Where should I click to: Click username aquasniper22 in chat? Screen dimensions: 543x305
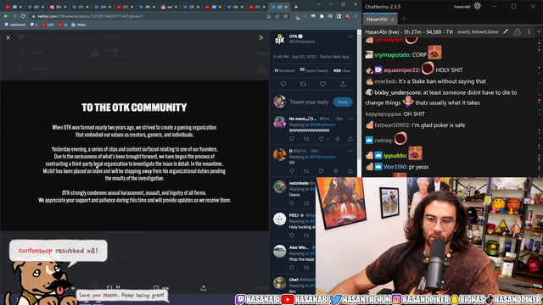coord(402,69)
